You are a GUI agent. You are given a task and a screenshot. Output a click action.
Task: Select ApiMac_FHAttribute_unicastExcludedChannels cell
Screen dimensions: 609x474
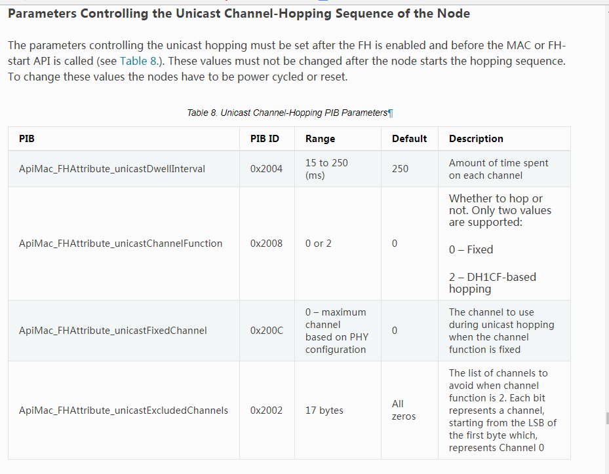[123, 410]
